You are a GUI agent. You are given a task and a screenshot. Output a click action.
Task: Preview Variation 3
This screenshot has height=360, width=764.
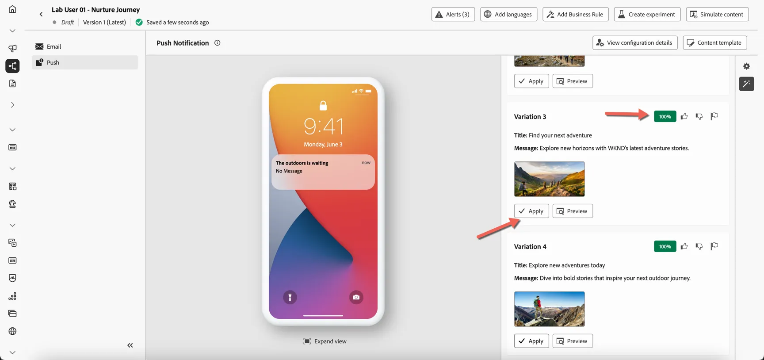point(573,211)
